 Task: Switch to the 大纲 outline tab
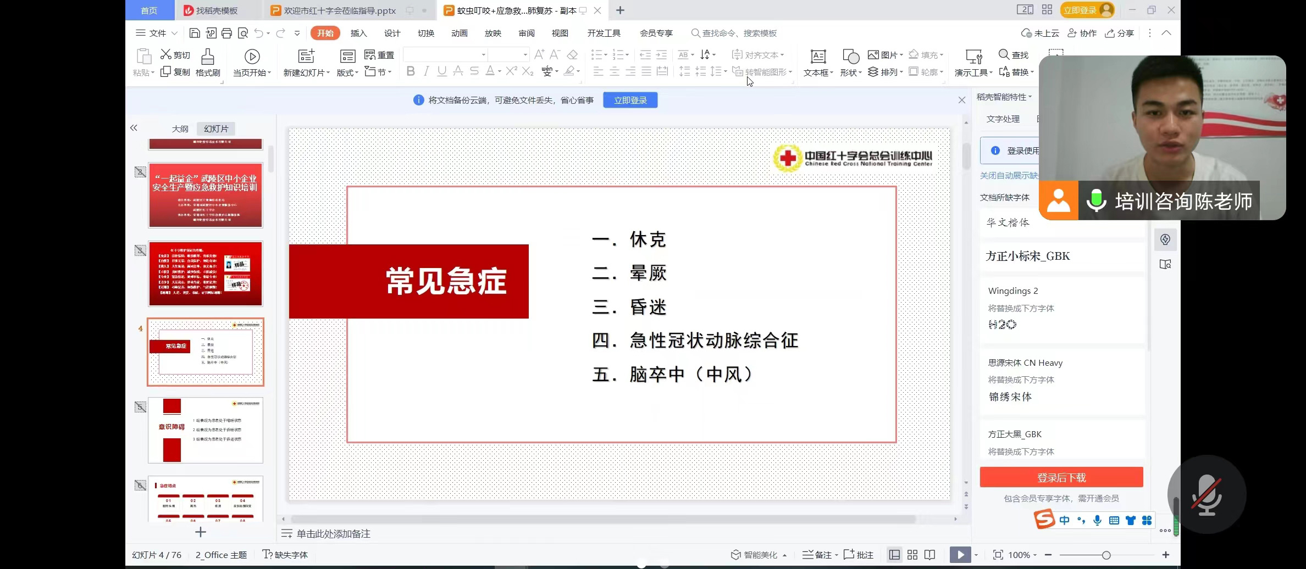(x=180, y=129)
